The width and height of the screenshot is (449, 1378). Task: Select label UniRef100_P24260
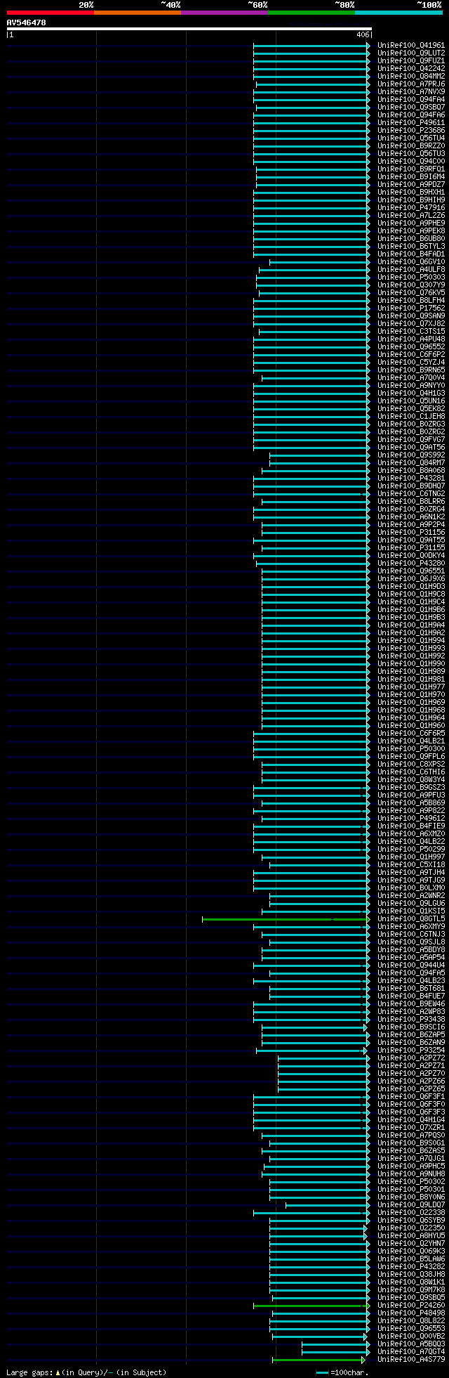(411, 1305)
